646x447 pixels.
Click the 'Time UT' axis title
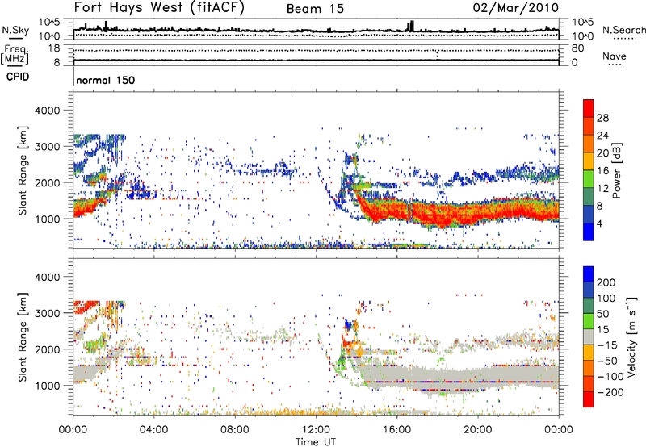tap(316, 442)
